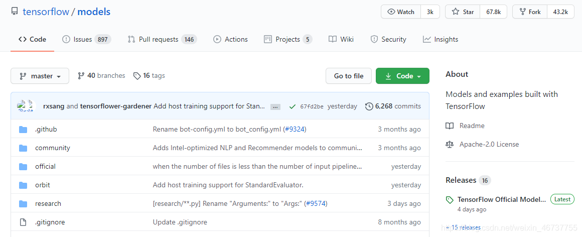This screenshot has height=237, width=582.
Task: Open the .github folder
Action: (46, 129)
